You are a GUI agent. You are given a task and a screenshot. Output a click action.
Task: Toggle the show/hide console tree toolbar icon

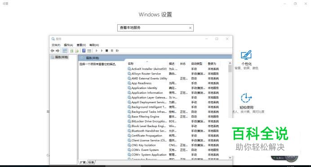tap(65, 51)
